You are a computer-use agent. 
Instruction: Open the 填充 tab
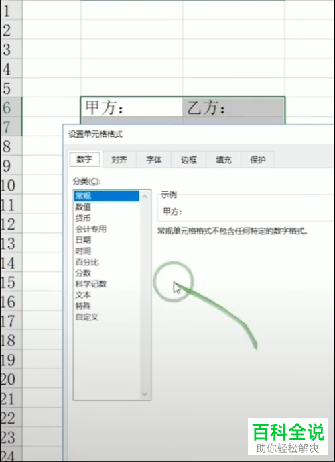(x=223, y=160)
